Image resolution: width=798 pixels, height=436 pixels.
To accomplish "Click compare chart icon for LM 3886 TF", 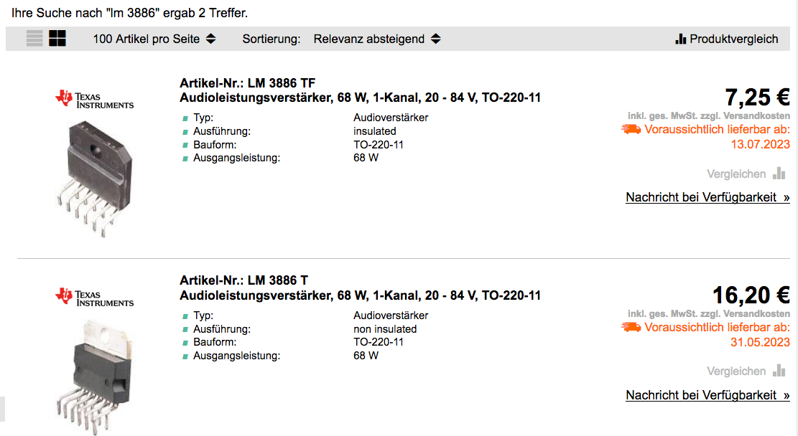I will 779,174.
